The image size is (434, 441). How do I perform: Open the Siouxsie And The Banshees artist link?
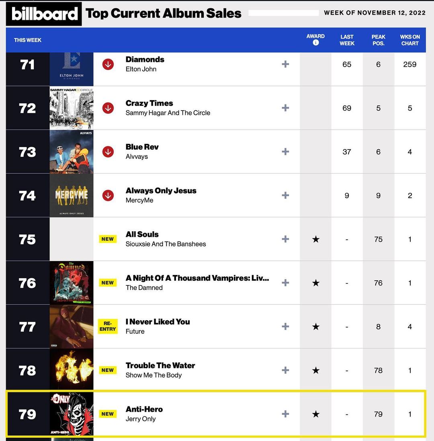coord(166,244)
